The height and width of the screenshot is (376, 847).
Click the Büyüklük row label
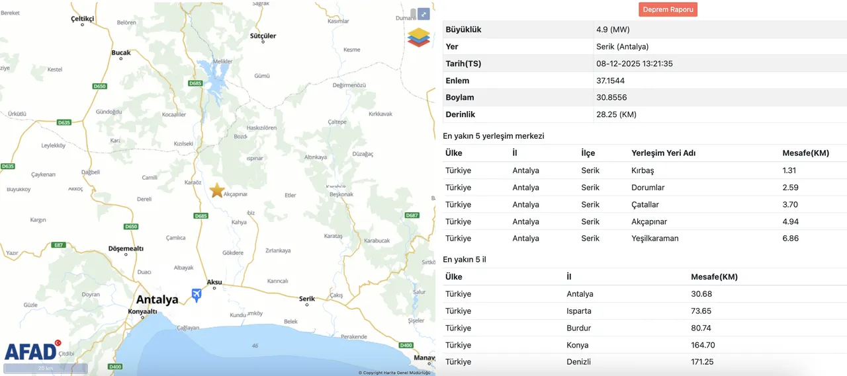click(463, 30)
